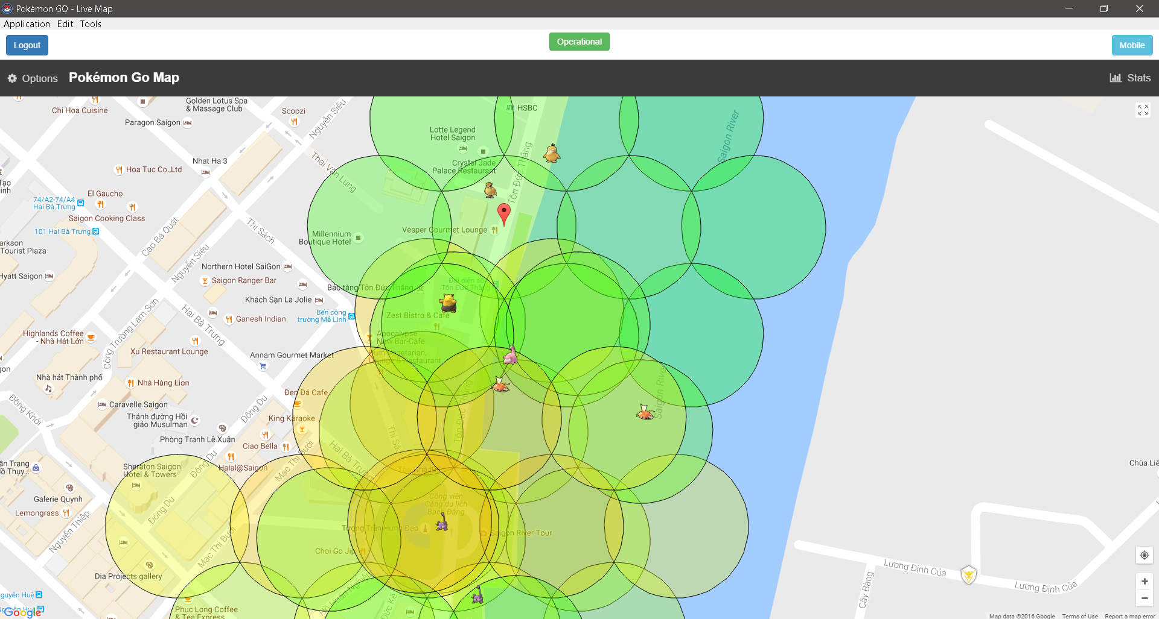
Task: Select the Magikarp near Saigon River
Action: 645,412
